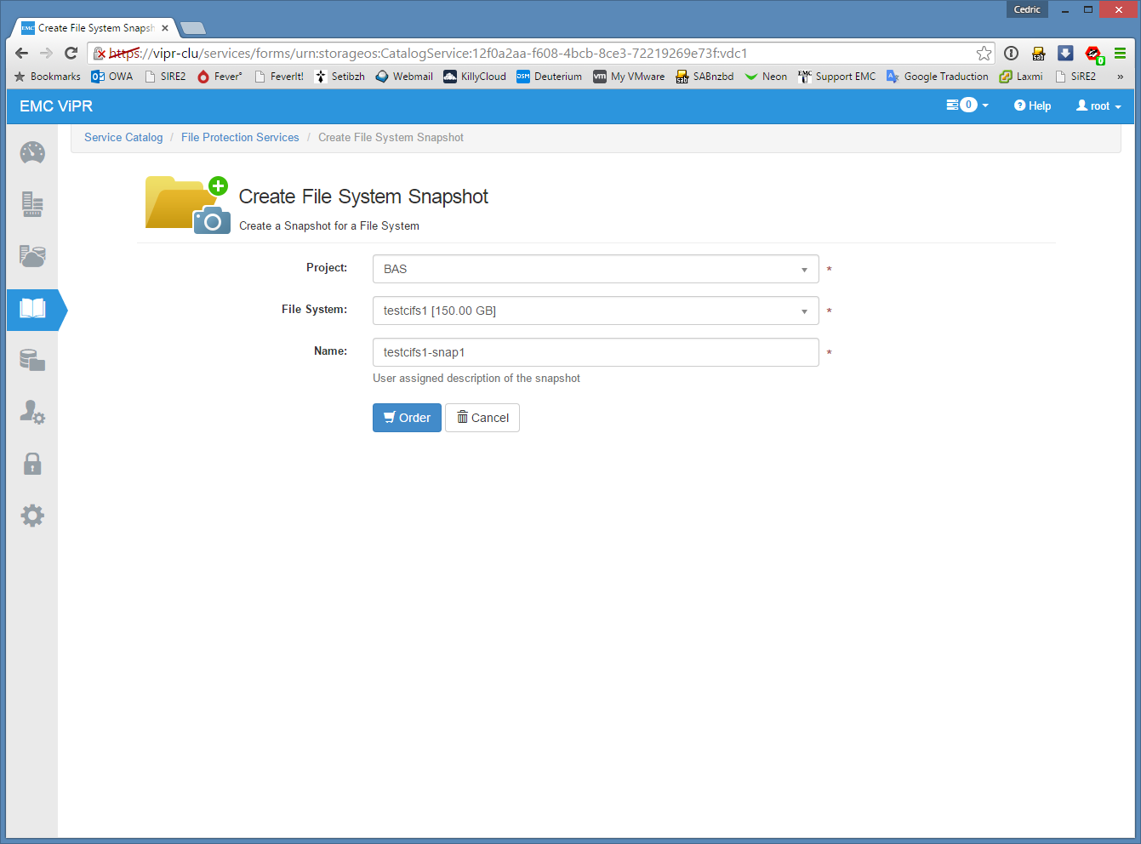The height and width of the screenshot is (844, 1141).
Task: Open the user settings sidebar icon
Action: [32, 412]
